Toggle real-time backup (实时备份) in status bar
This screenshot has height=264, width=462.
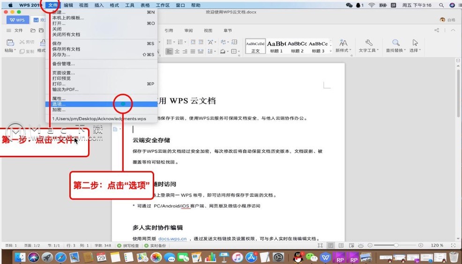[x=155, y=245]
